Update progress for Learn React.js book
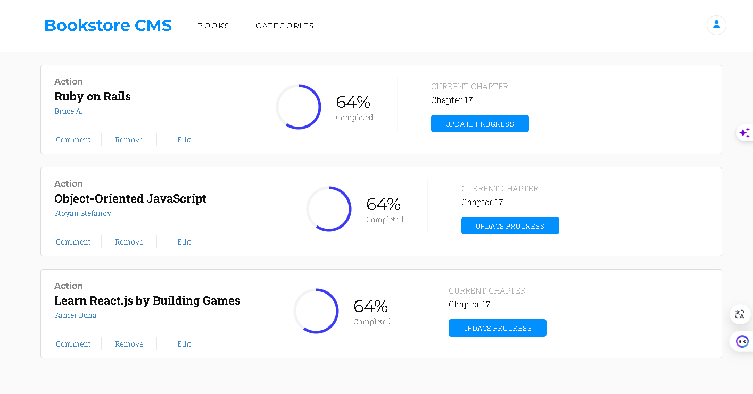The image size is (753, 394). pos(497,328)
